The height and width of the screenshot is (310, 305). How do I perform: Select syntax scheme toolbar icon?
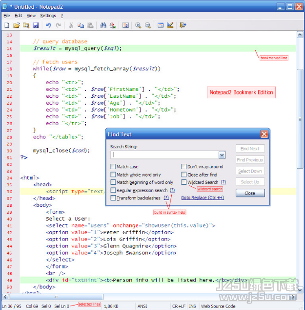click(x=161, y=25)
